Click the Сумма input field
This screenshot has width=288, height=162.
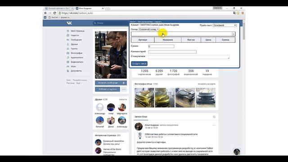click(x=161, y=46)
